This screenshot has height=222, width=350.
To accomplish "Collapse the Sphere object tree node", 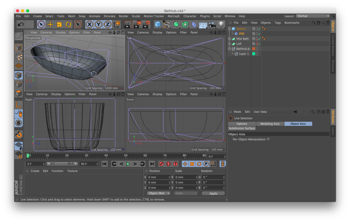I will click(230, 29).
